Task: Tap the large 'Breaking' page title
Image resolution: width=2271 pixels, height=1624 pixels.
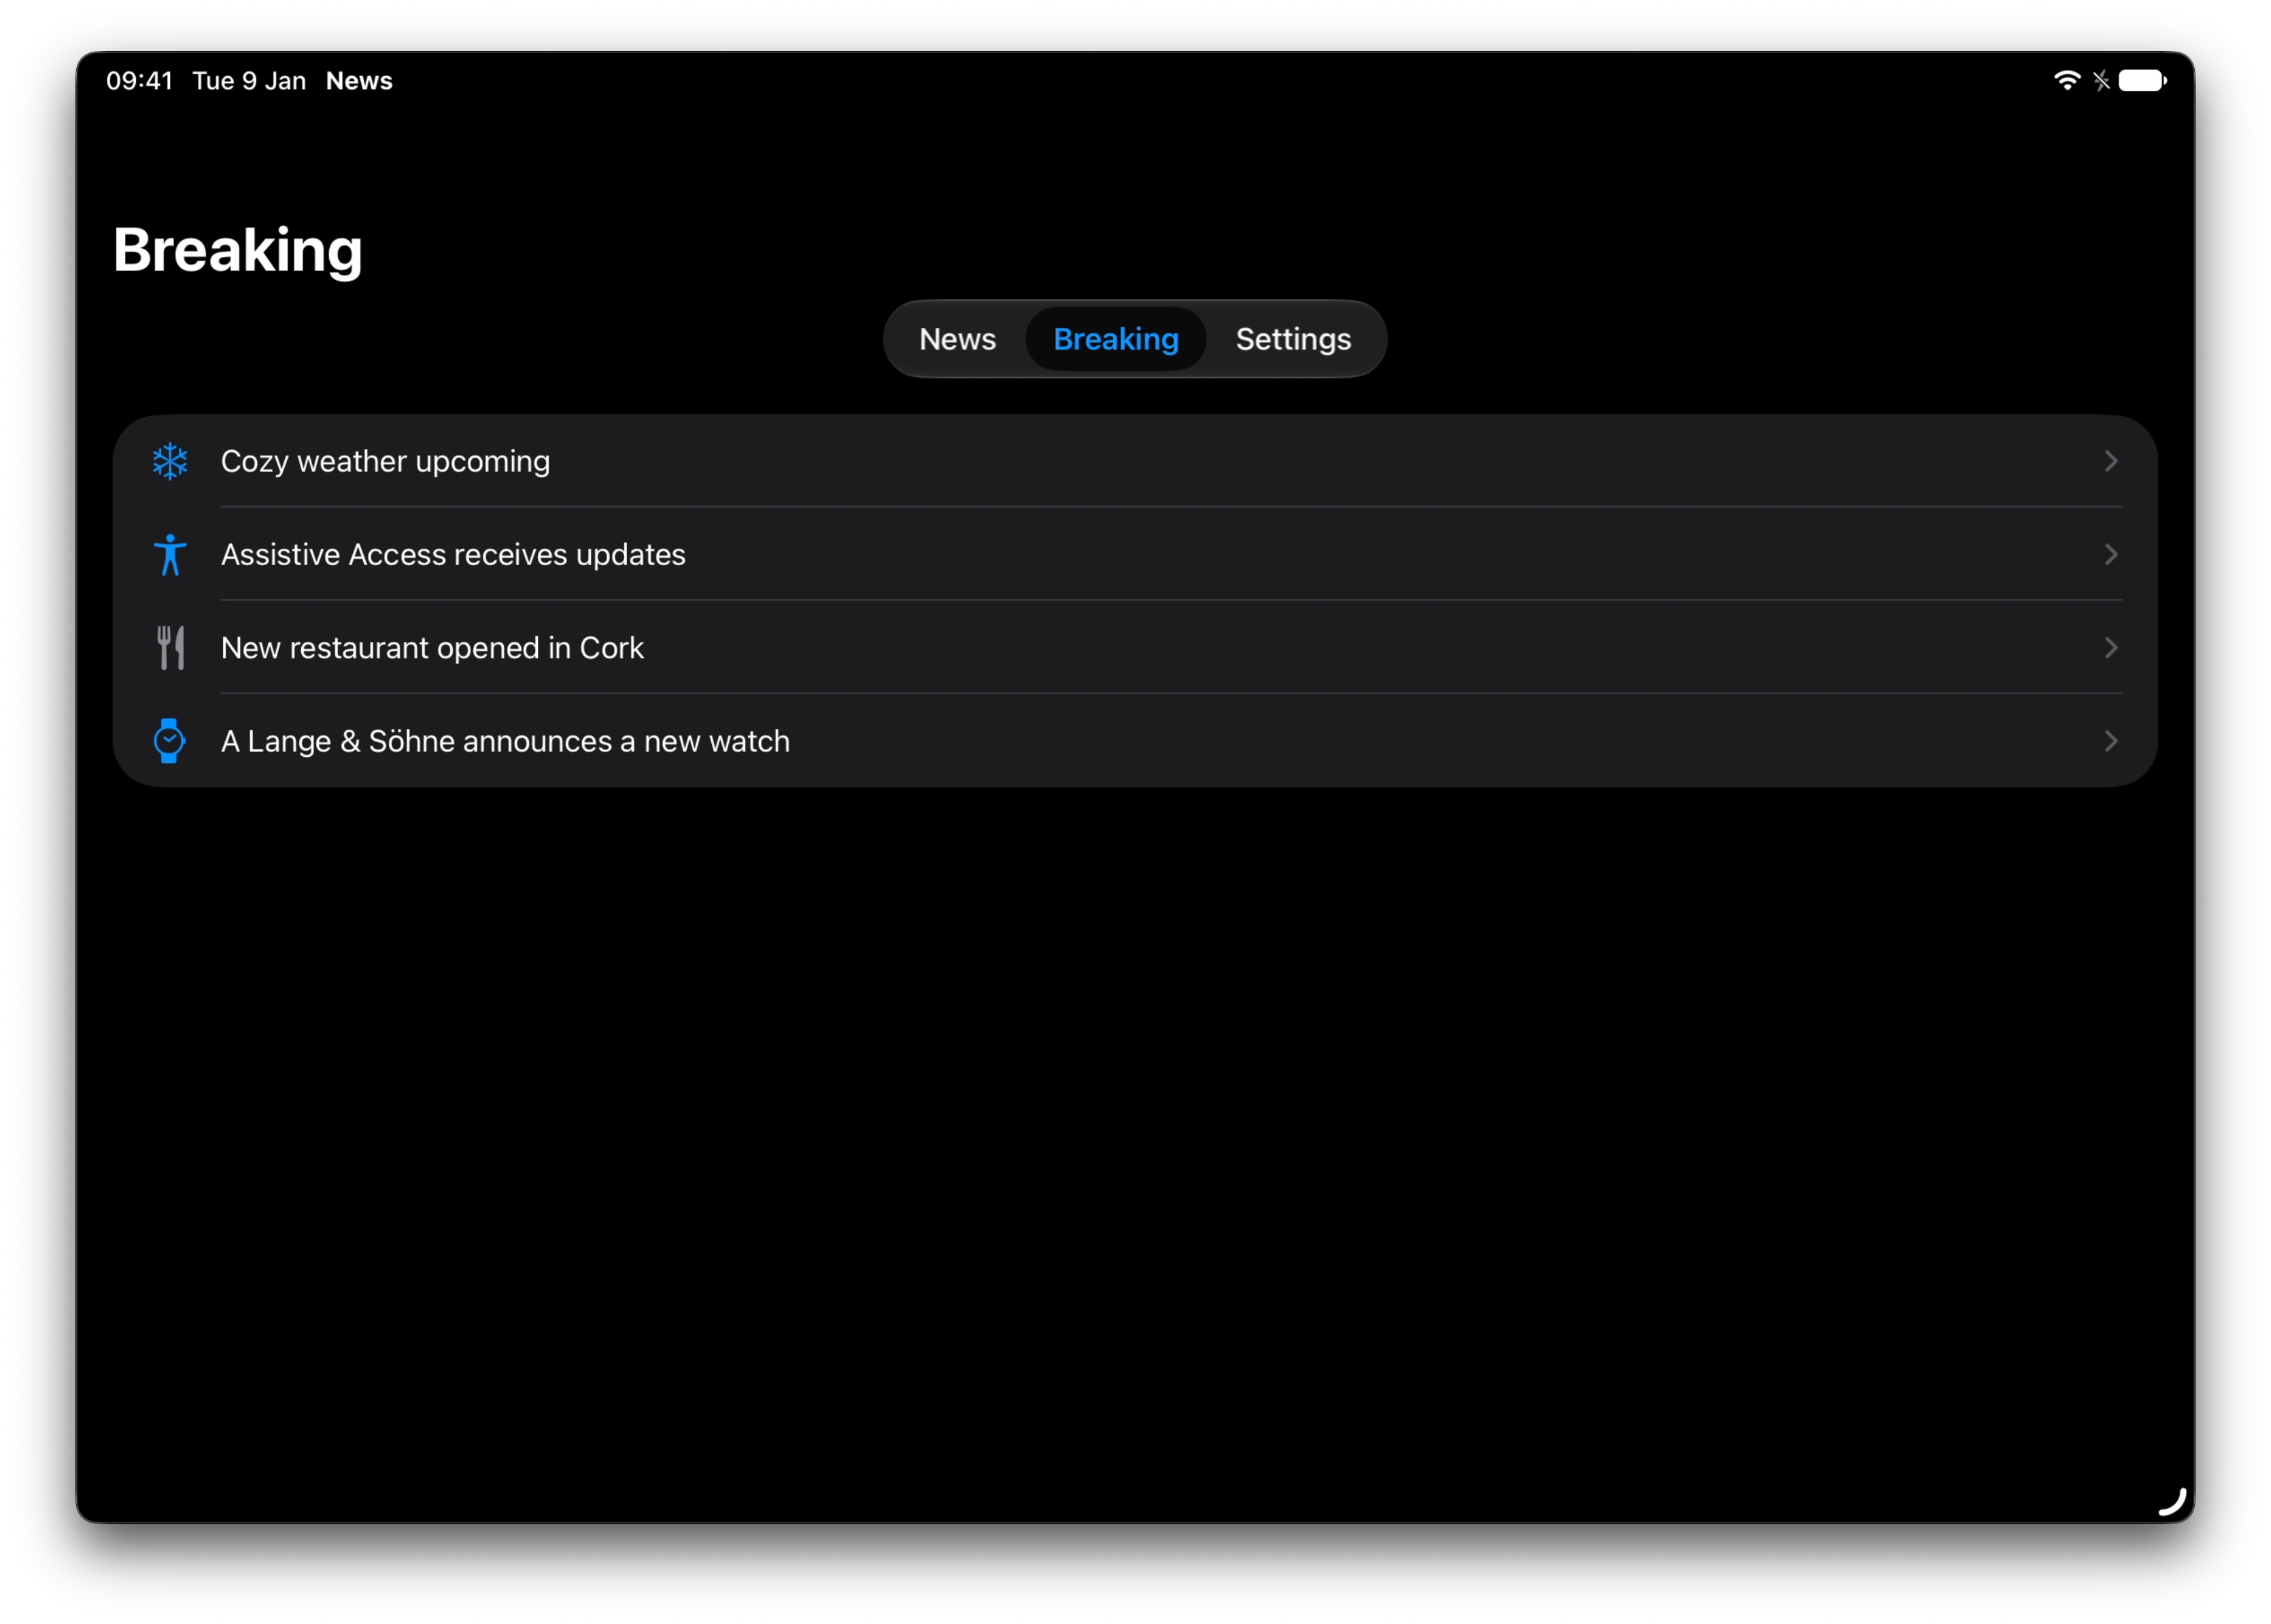Action: [x=237, y=250]
